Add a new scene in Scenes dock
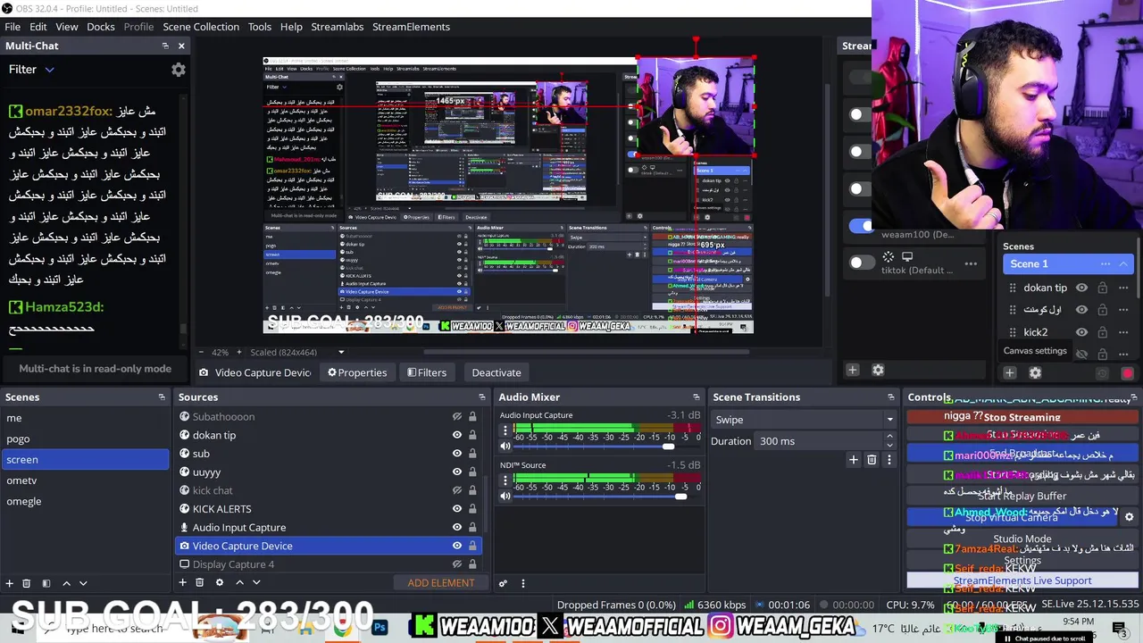Image resolution: width=1143 pixels, height=643 pixels. tap(10, 583)
